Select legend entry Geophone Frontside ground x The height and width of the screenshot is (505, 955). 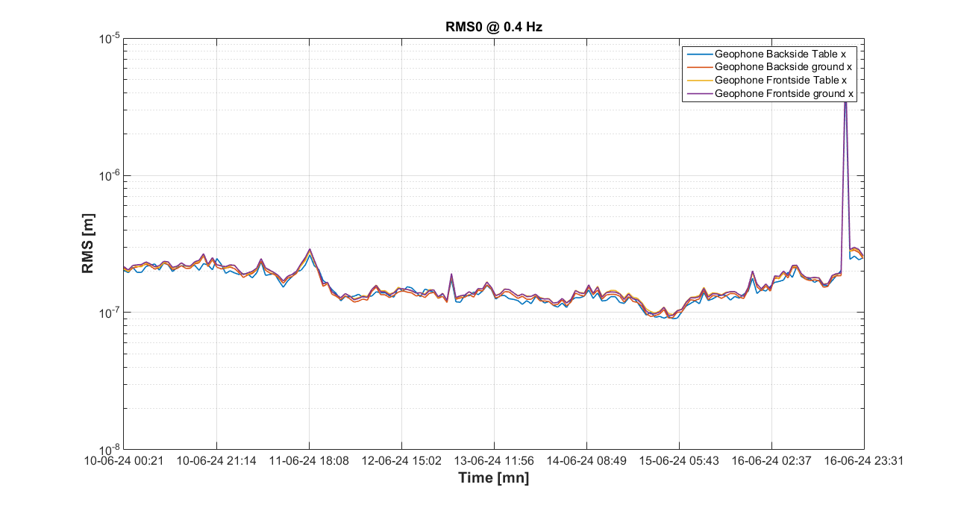pyautogui.click(x=784, y=94)
